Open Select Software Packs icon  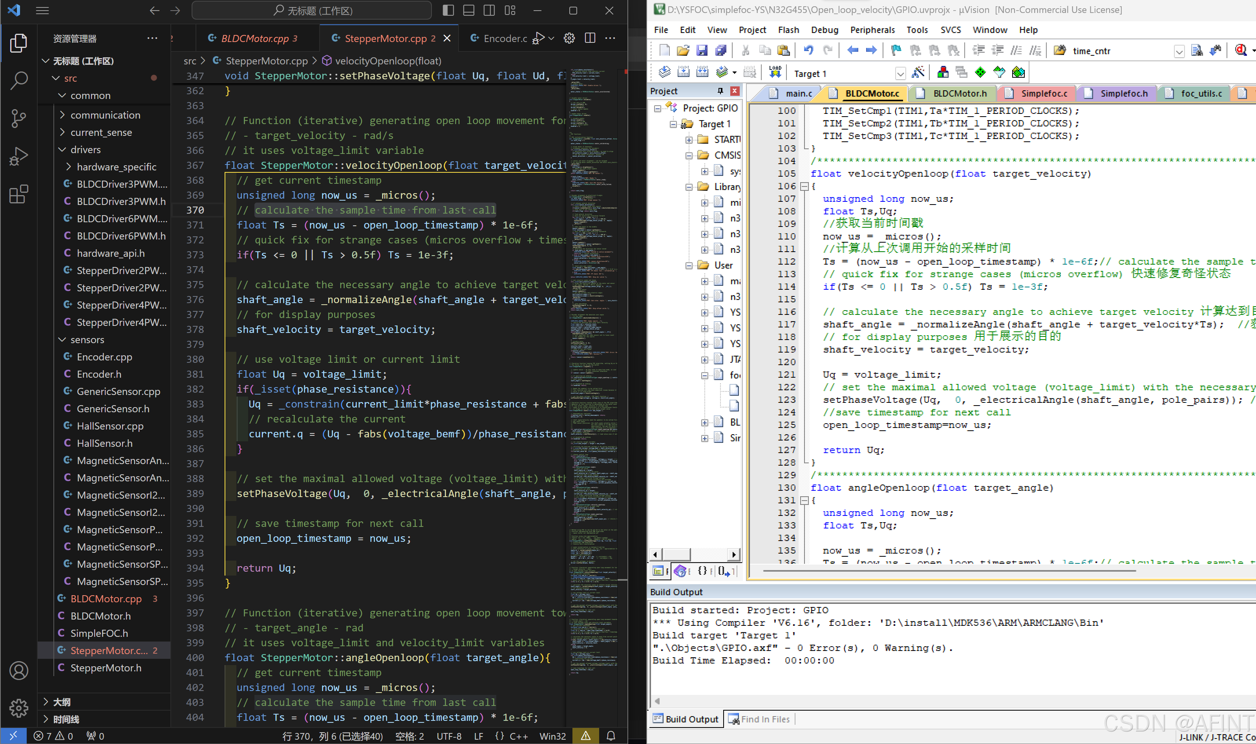[x=999, y=72]
